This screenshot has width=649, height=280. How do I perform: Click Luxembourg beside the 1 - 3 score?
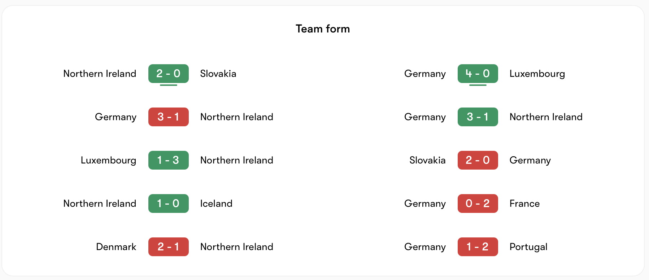pos(108,160)
